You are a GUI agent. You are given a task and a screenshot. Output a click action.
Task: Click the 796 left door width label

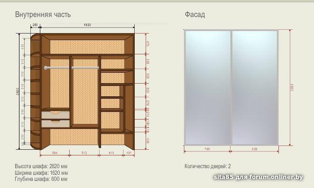click(x=207, y=149)
